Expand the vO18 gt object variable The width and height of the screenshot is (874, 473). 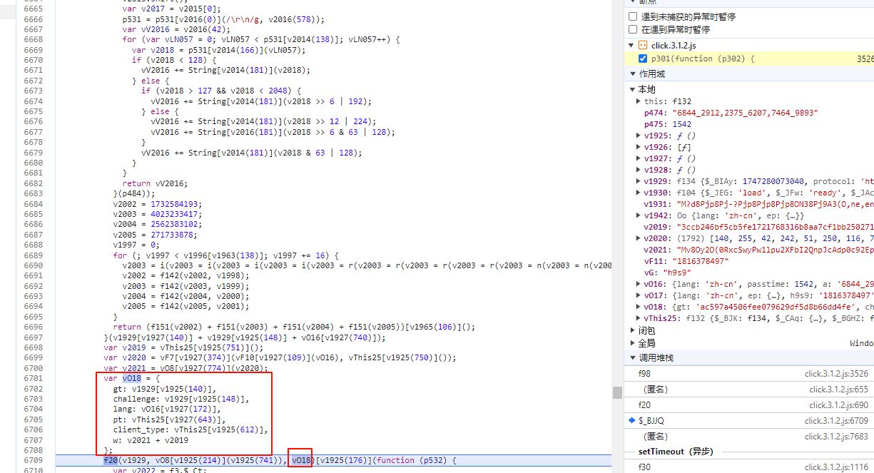click(x=639, y=307)
